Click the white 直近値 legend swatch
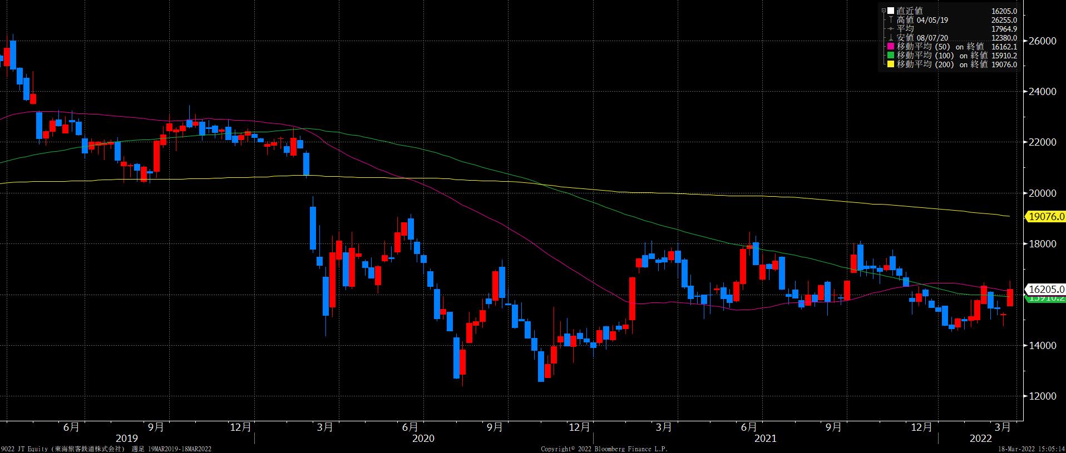 coord(891,11)
